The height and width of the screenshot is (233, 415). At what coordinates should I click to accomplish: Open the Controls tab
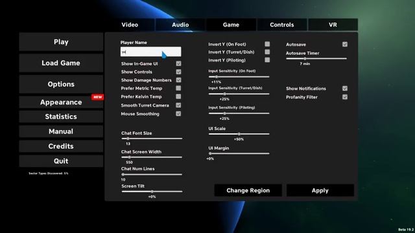tap(282, 25)
